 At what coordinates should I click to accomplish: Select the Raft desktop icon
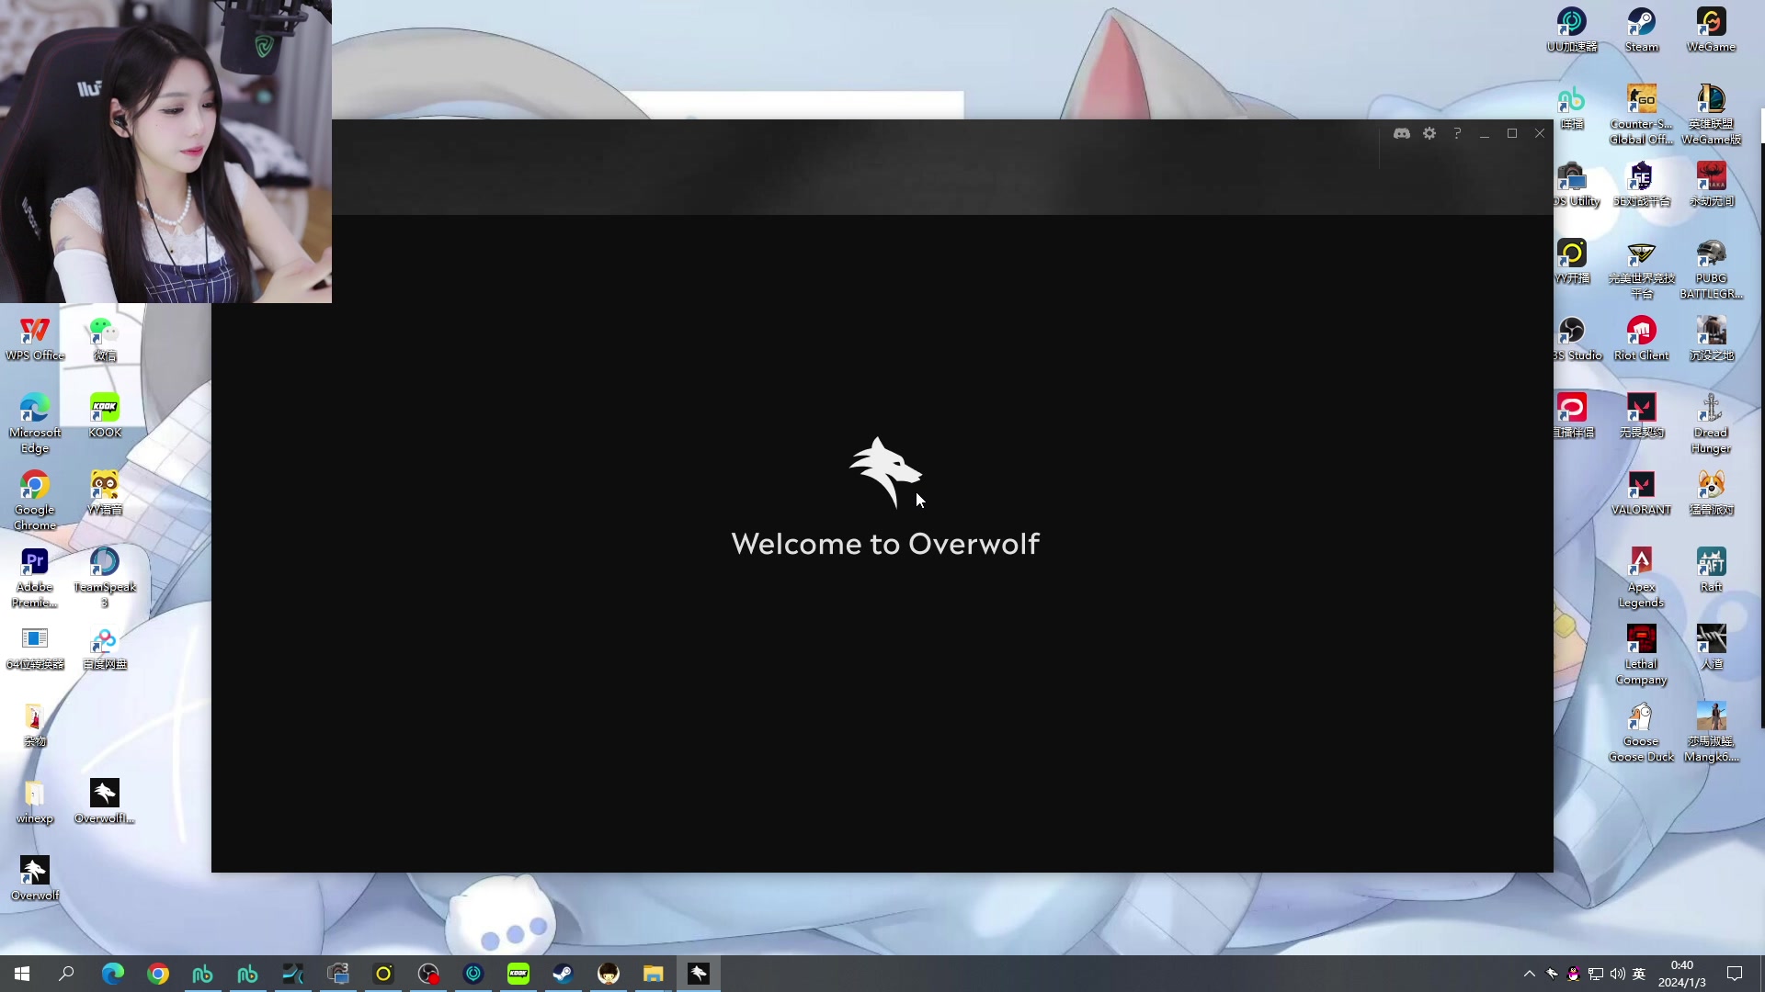tap(1712, 569)
